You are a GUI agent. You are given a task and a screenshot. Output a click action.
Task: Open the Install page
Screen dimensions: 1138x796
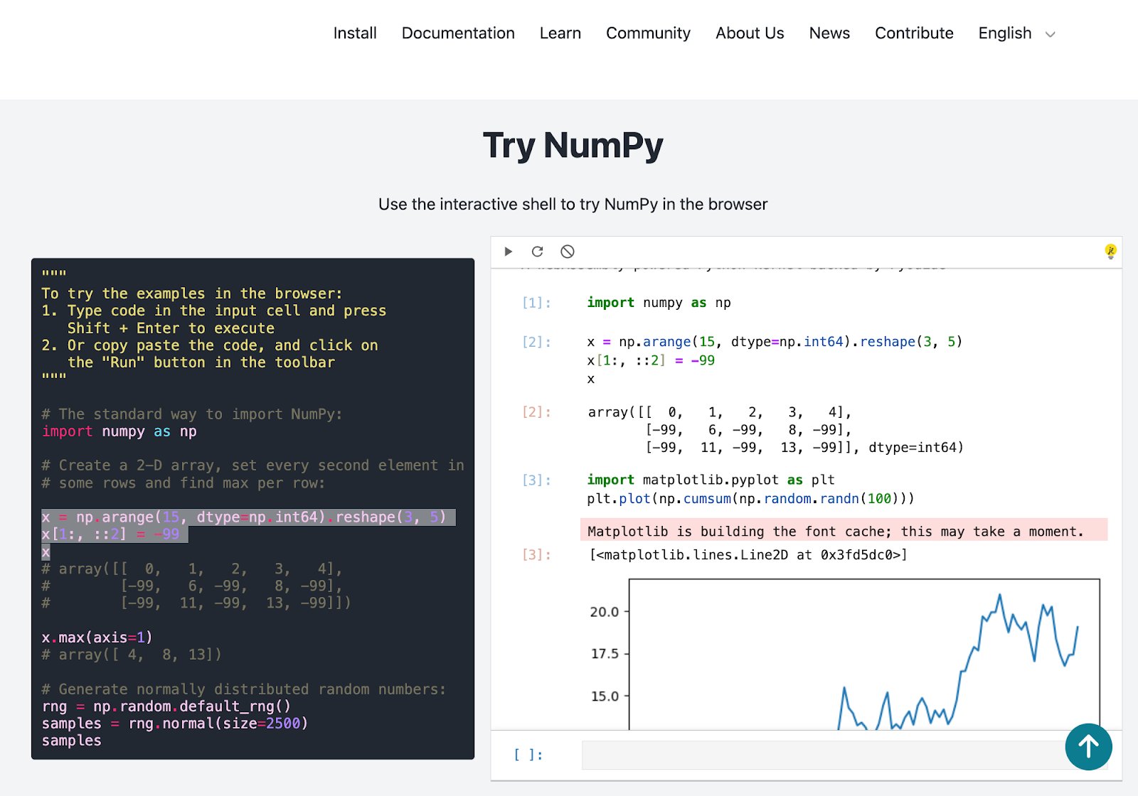coord(355,33)
